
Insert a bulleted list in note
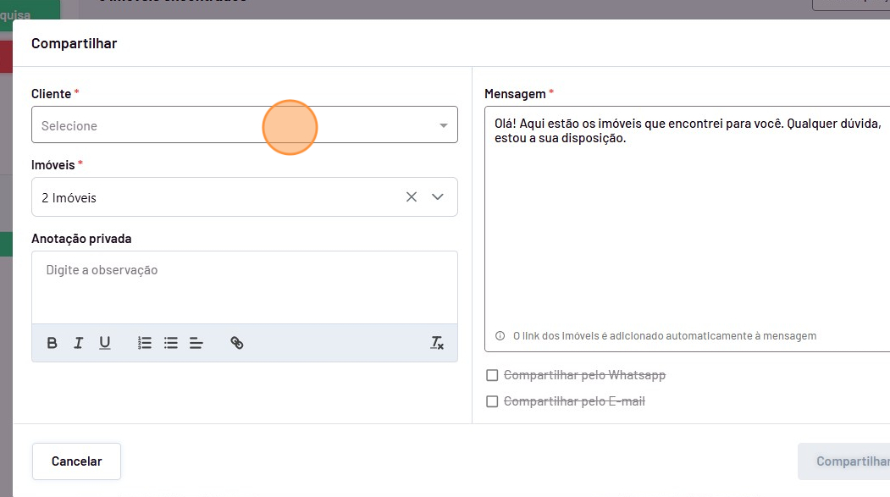(x=171, y=343)
